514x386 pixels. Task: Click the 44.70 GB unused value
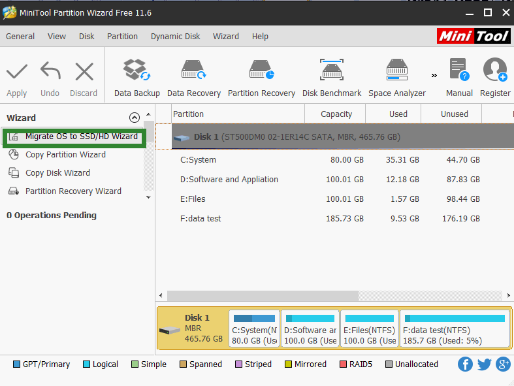pos(463,160)
